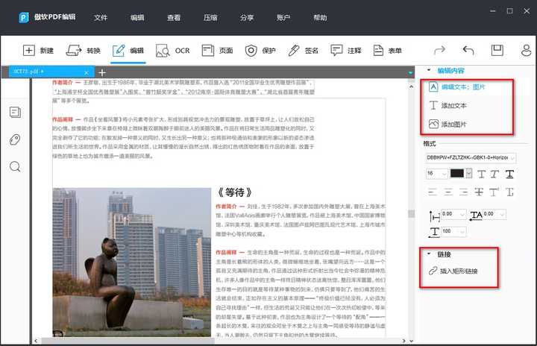Show the page thumbnails sidebar panel

click(15, 112)
